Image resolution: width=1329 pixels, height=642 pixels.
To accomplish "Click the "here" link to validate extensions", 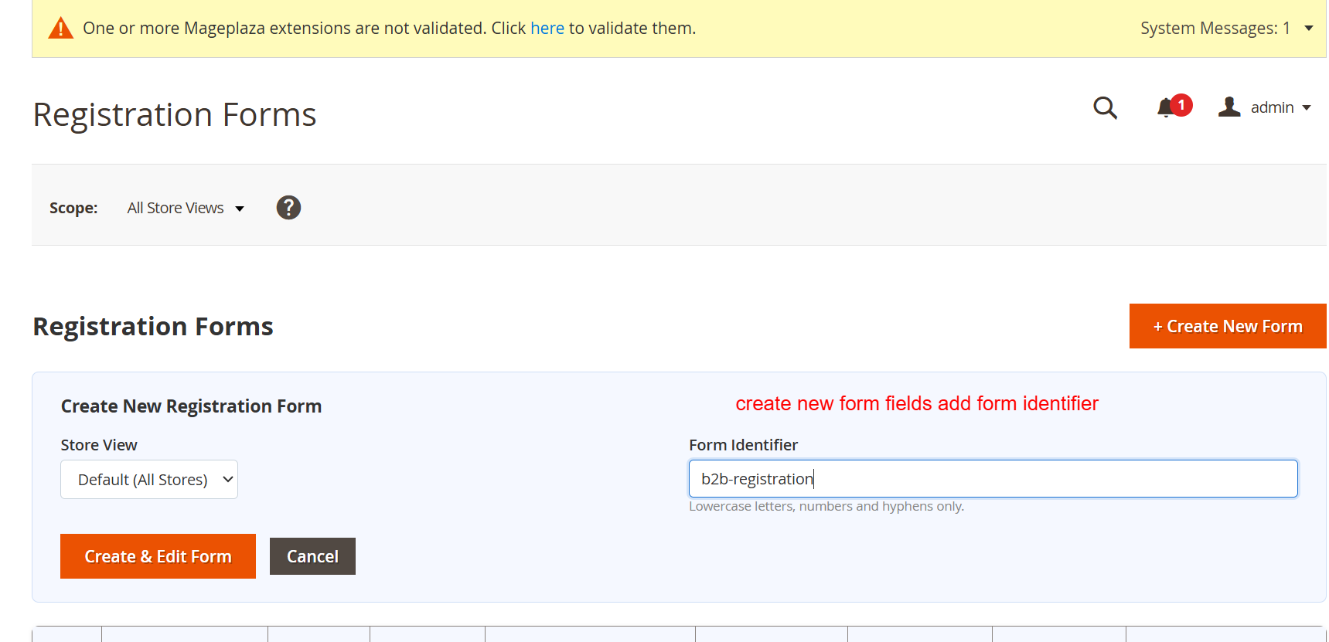I will coord(547,29).
